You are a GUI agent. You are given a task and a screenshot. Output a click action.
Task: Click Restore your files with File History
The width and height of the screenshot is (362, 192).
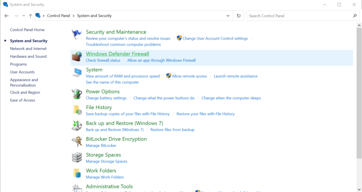pyautogui.click(x=205, y=114)
